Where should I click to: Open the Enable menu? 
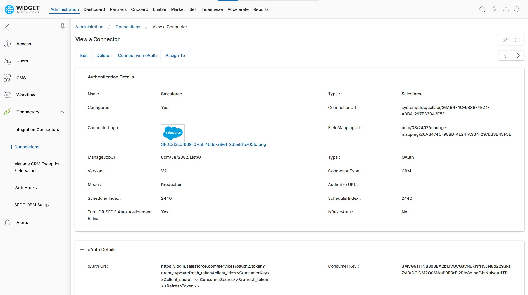coord(160,9)
